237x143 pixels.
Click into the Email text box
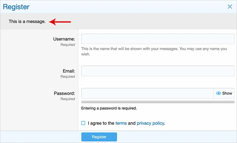point(158,71)
